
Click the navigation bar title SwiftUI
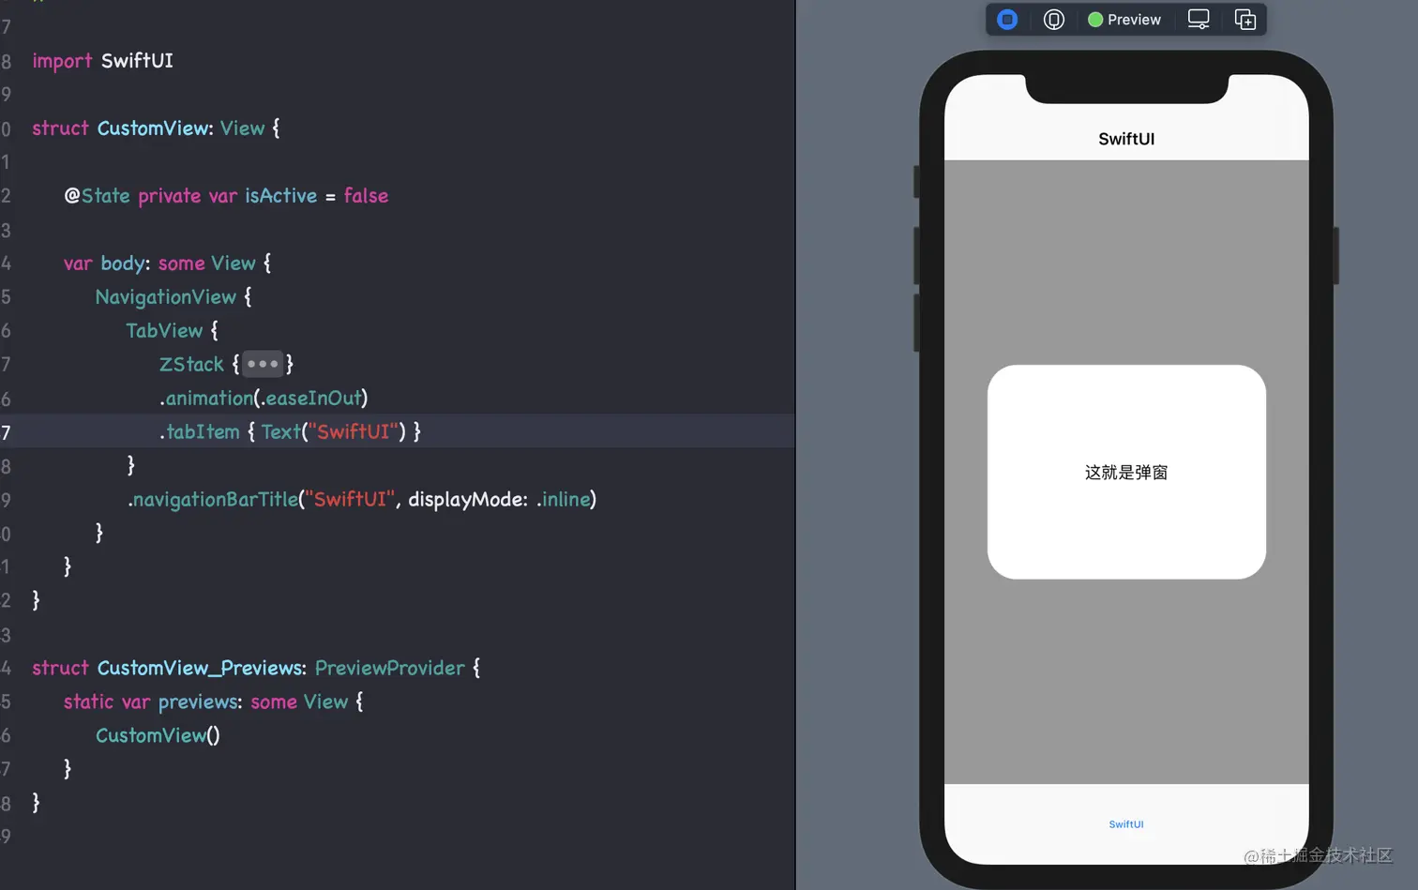pyautogui.click(x=1125, y=138)
